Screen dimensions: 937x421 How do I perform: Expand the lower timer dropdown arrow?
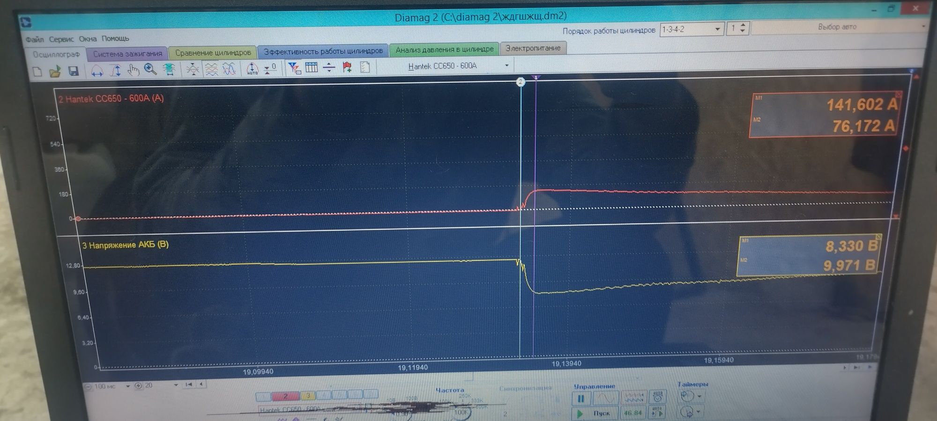(699, 412)
